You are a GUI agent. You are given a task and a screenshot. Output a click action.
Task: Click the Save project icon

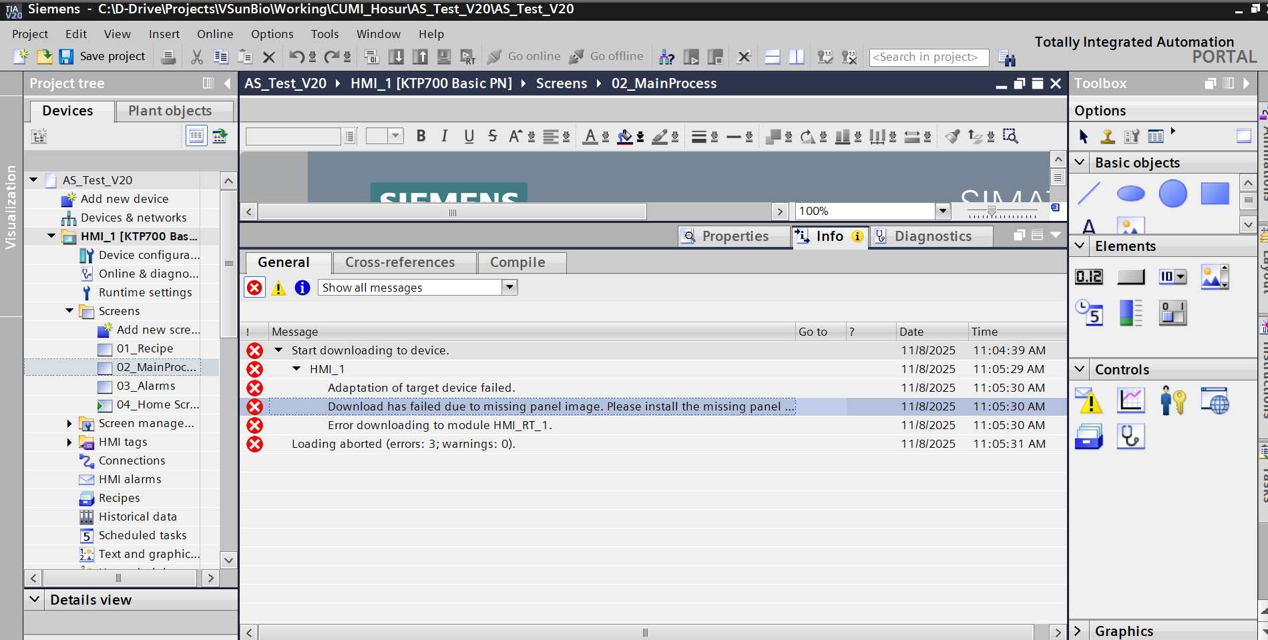66,57
